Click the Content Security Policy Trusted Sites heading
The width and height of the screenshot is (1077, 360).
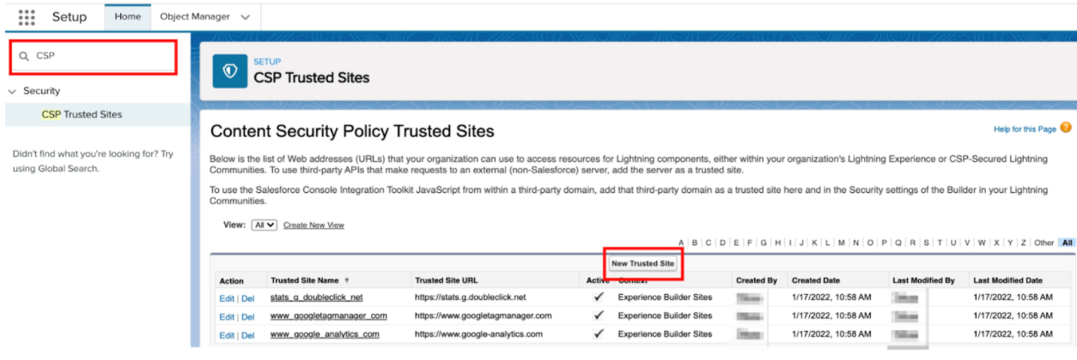(352, 131)
